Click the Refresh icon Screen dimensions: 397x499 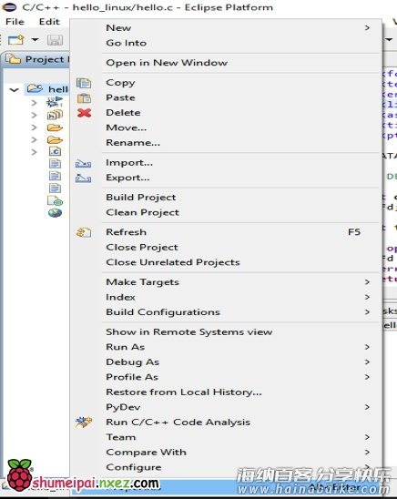84,232
